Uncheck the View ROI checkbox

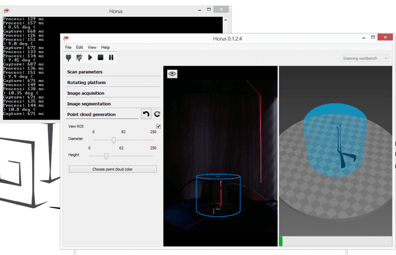click(x=158, y=126)
